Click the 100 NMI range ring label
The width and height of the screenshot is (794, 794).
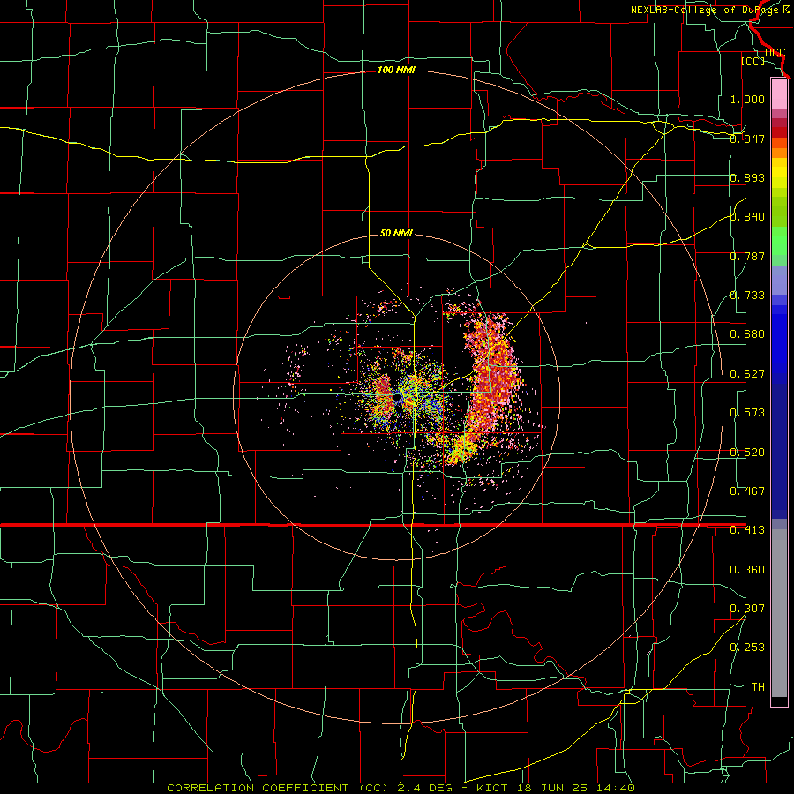[396, 70]
